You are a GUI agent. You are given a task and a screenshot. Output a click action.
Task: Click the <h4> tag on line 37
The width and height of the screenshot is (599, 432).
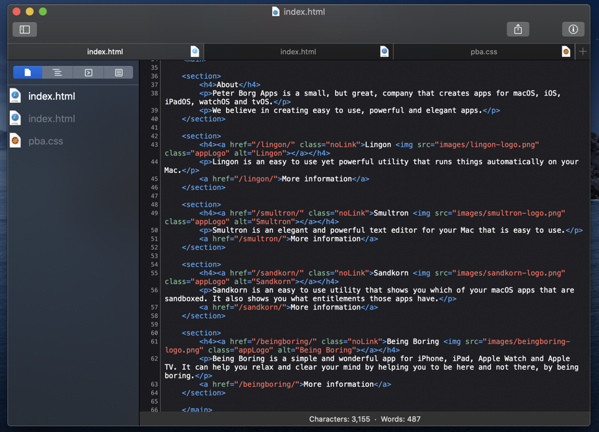[208, 85]
